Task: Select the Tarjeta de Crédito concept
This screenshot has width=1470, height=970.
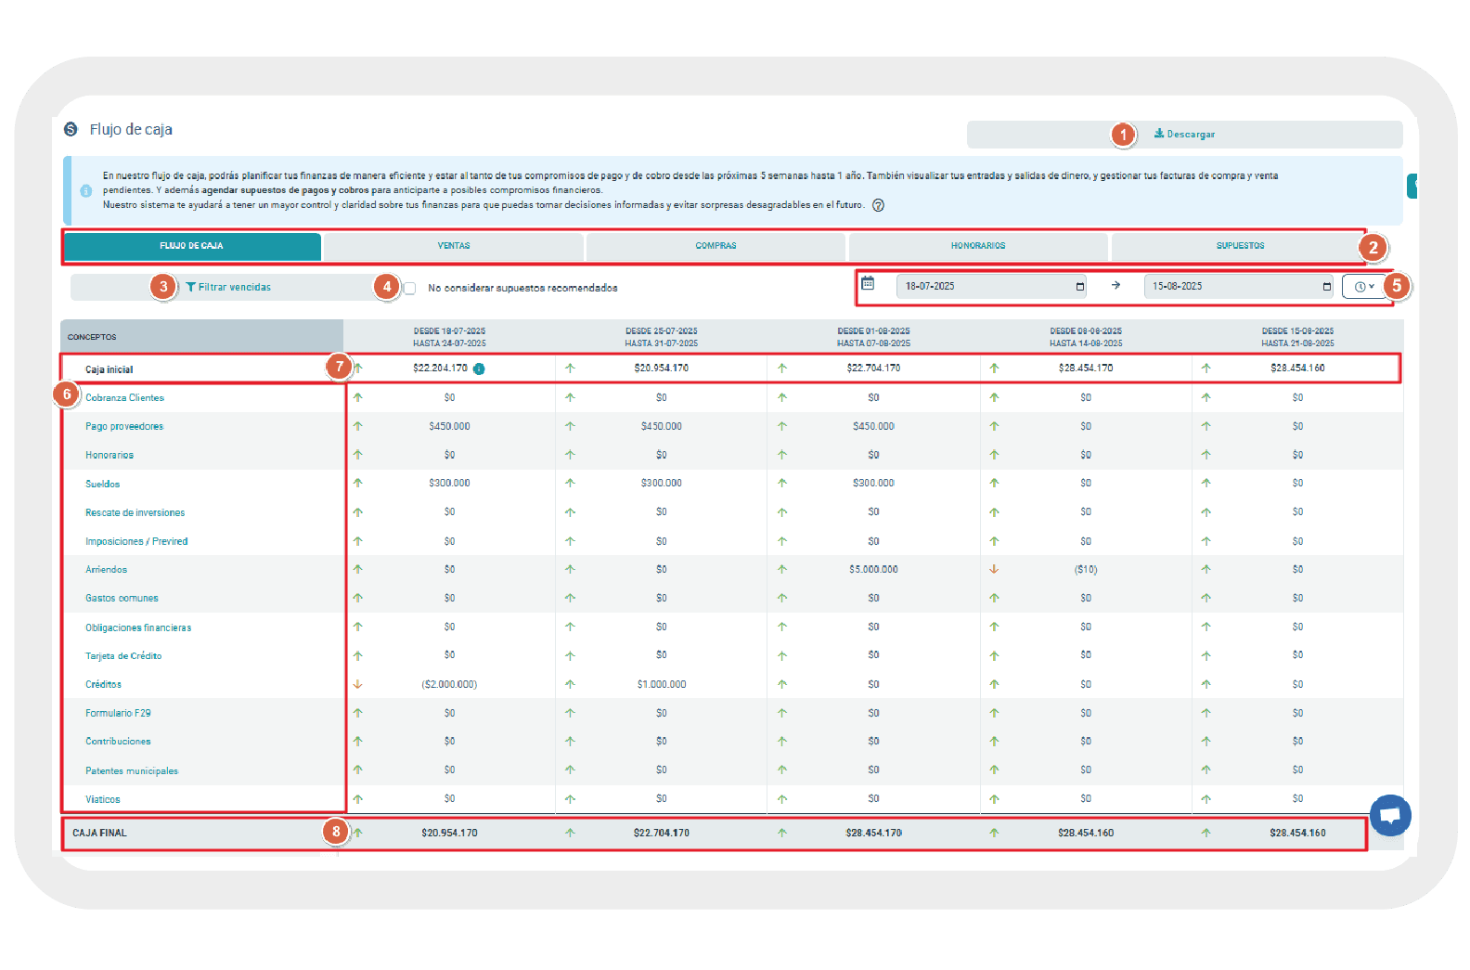Action: (x=123, y=655)
